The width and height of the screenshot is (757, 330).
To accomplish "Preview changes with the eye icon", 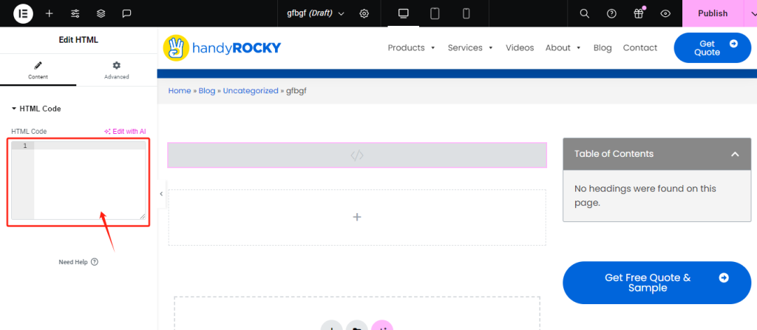I will pyautogui.click(x=665, y=13).
